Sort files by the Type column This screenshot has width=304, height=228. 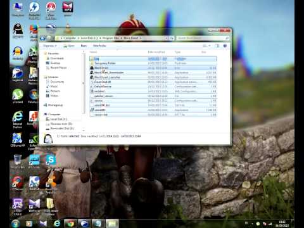(177, 52)
